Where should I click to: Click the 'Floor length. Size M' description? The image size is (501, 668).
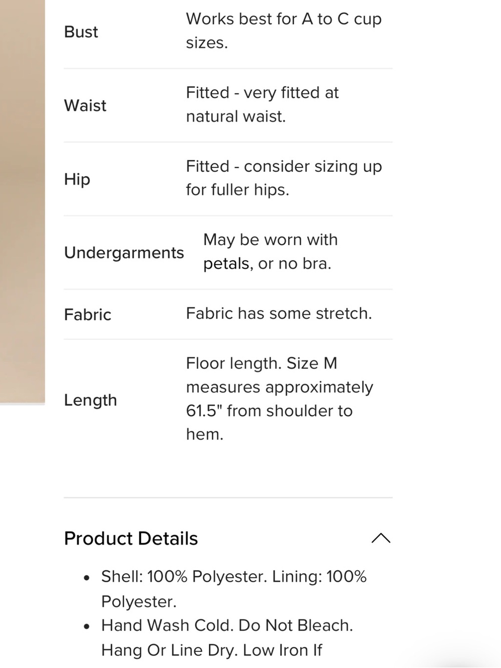262,363
